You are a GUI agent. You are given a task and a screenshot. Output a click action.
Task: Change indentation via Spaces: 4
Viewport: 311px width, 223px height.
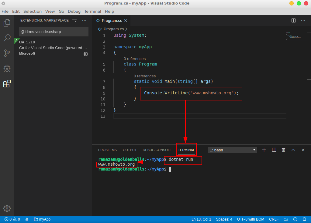[224, 219]
